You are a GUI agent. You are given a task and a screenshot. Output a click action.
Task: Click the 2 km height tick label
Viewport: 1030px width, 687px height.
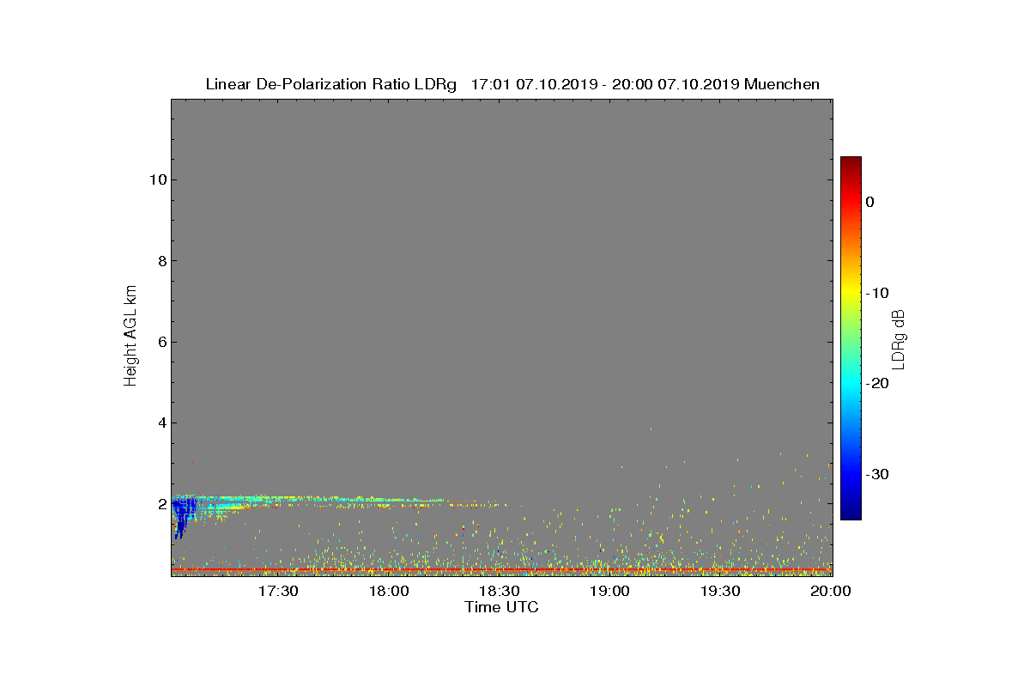[x=161, y=504]
